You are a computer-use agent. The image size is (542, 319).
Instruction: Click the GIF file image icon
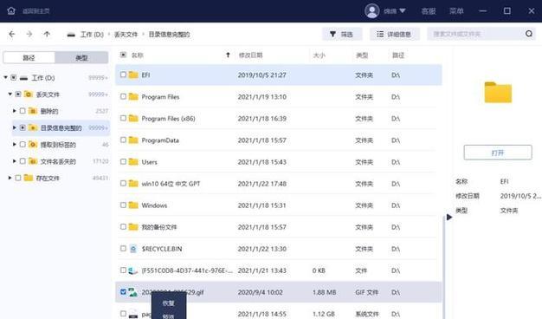click(133, 292)
